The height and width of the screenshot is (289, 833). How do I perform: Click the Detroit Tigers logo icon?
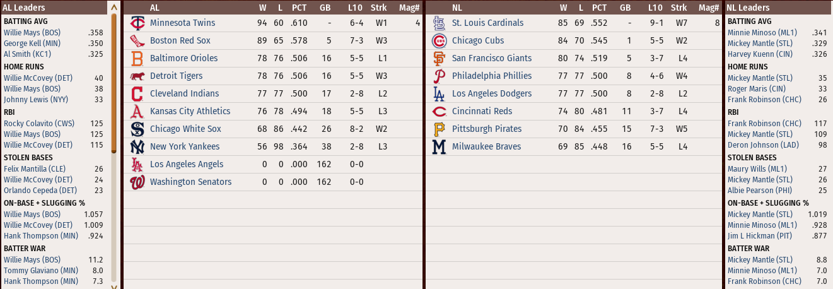click(x=137, y=76)
